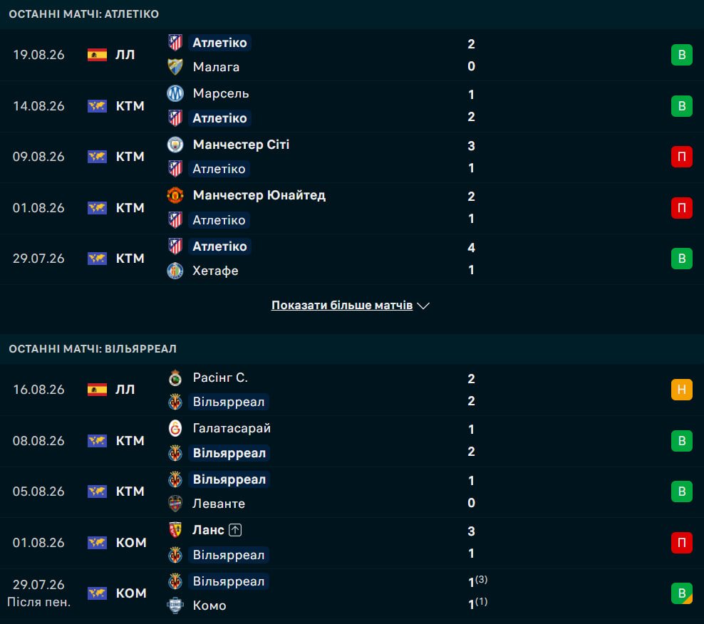Screen dimensions: 704x624
Task: Click the chevron after Показати більше матчів
Action: click(423, 306)
